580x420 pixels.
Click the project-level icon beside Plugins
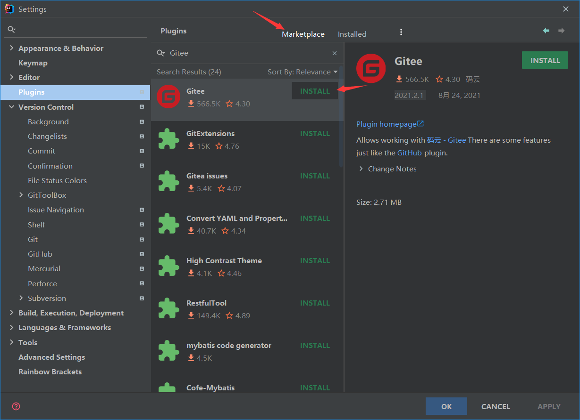click(142, 92)
